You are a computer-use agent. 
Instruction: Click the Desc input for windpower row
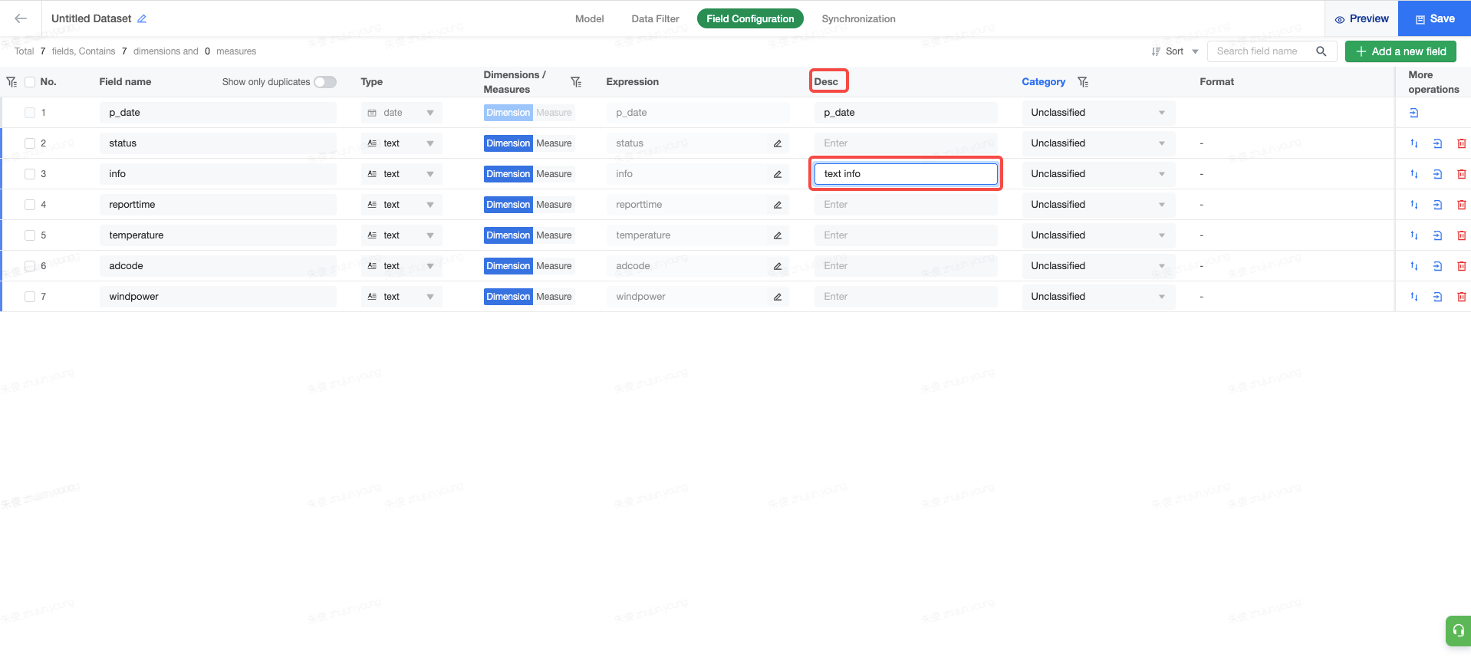point(906,297)
